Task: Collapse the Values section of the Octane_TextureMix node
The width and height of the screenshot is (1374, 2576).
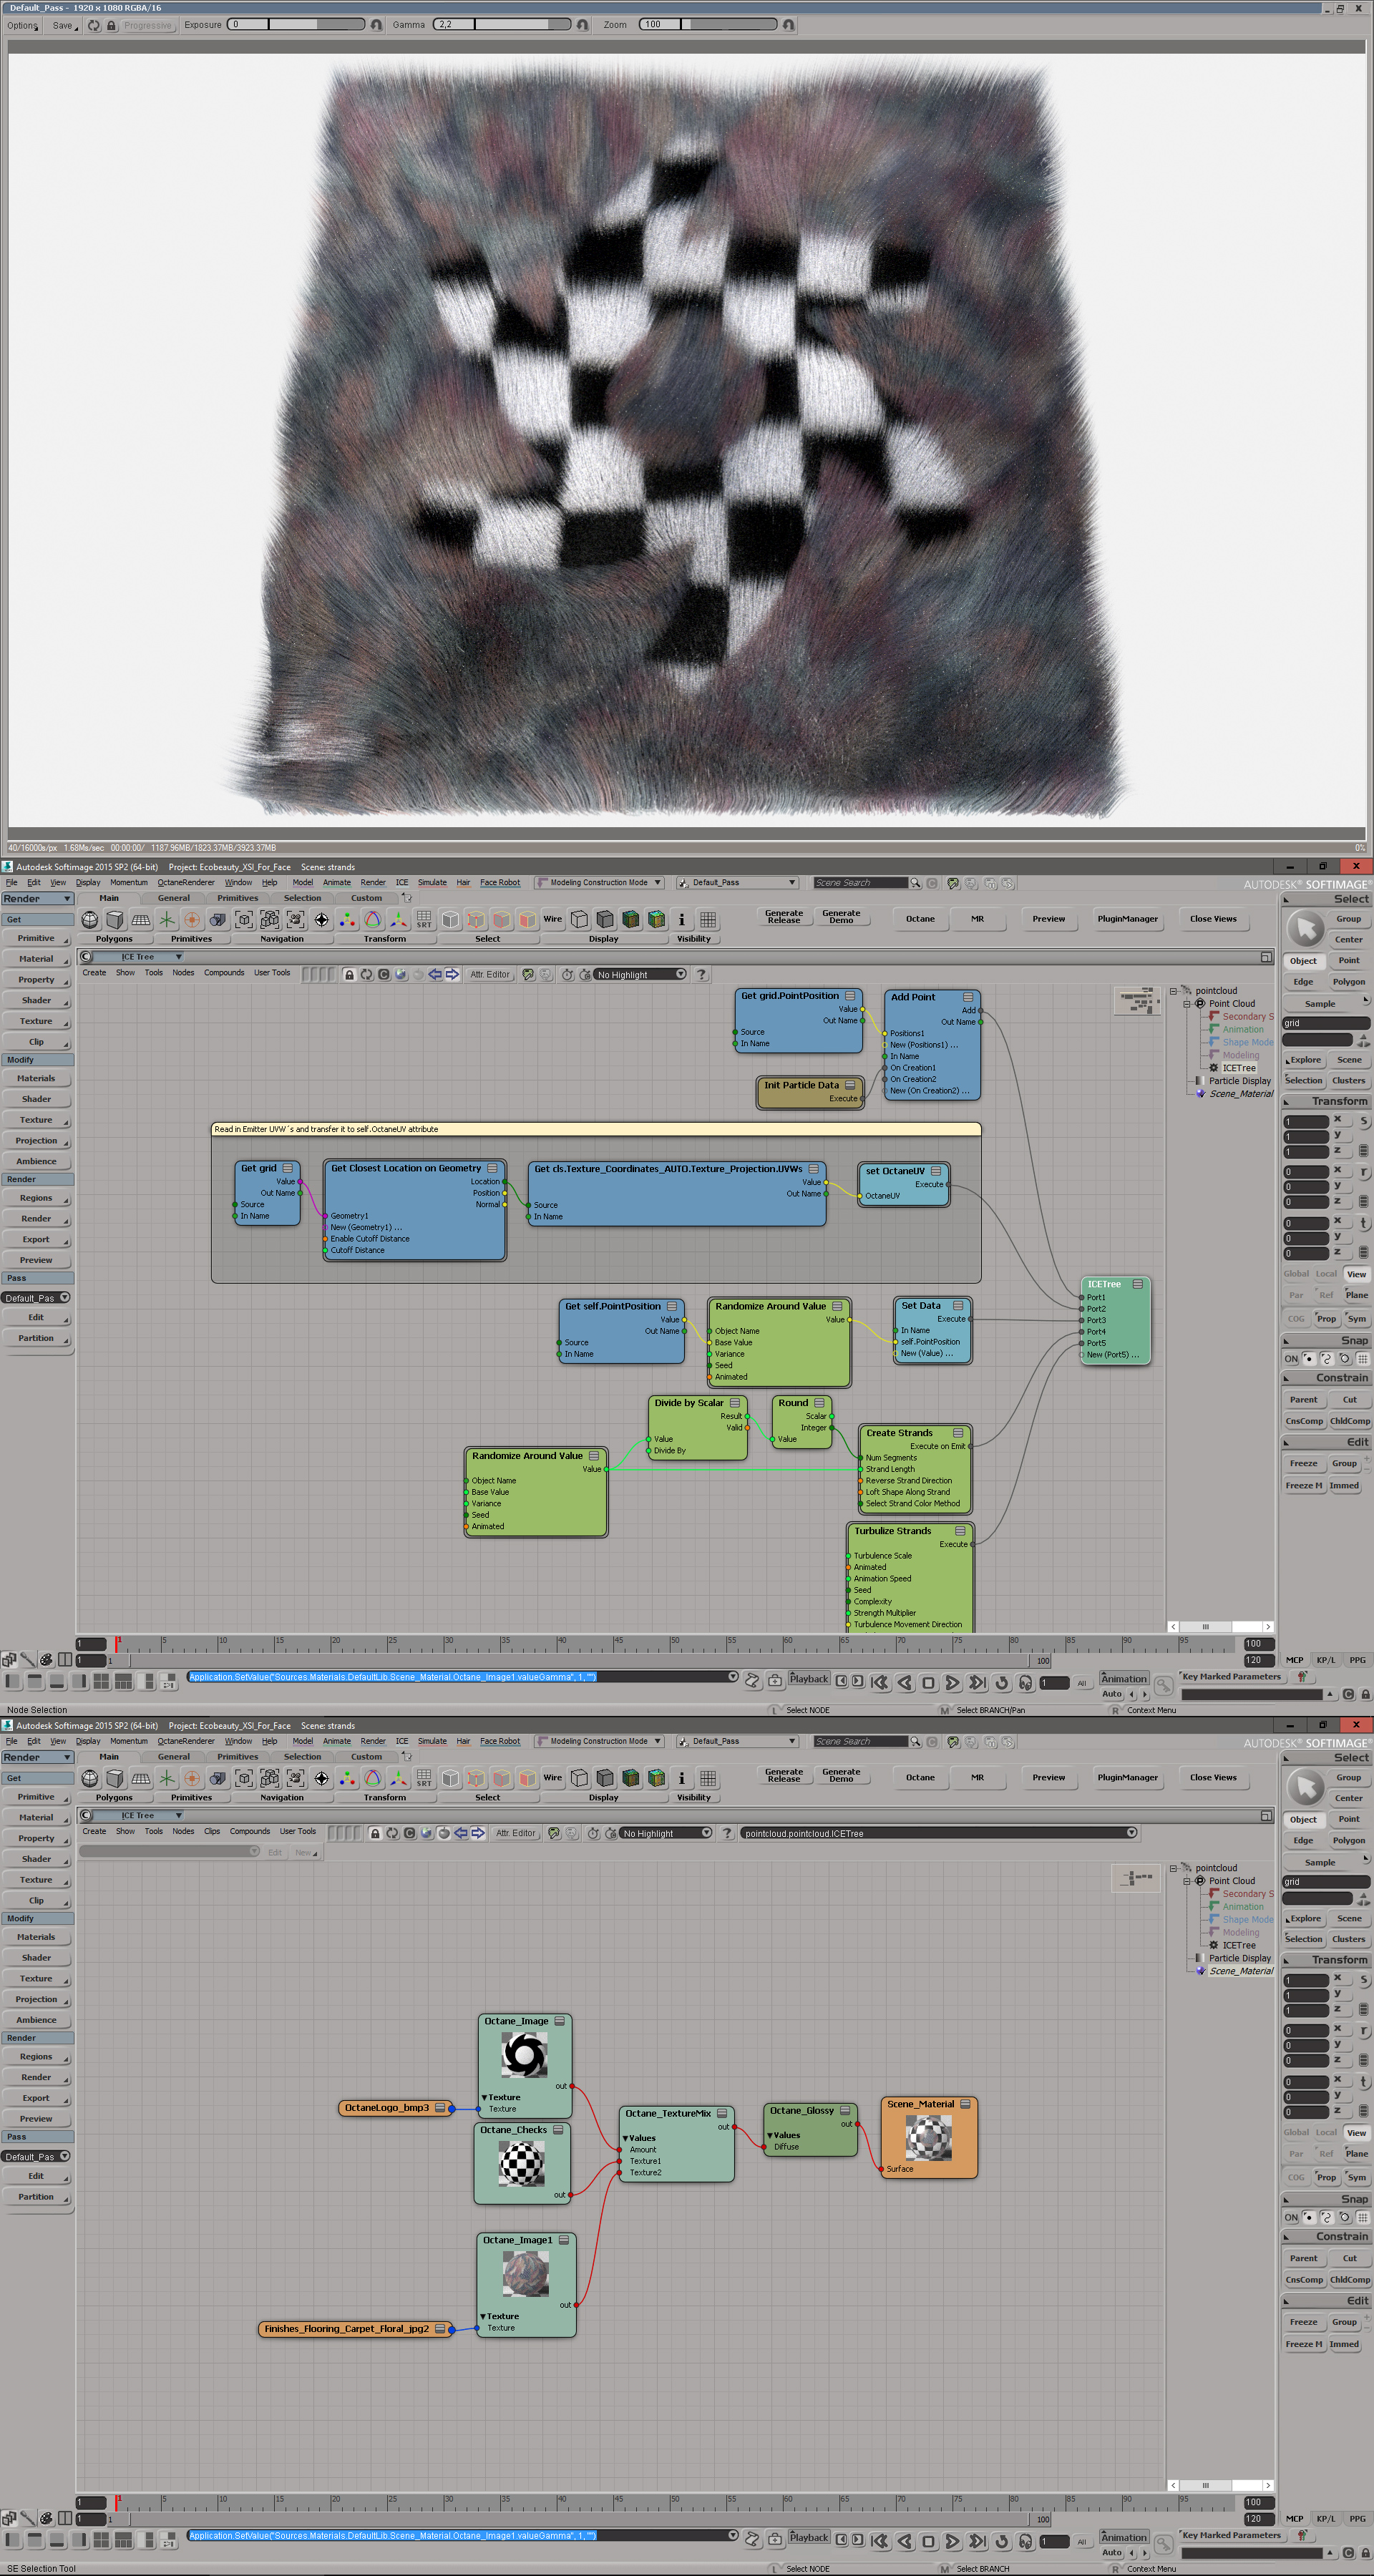Action: pos(626,2138)
